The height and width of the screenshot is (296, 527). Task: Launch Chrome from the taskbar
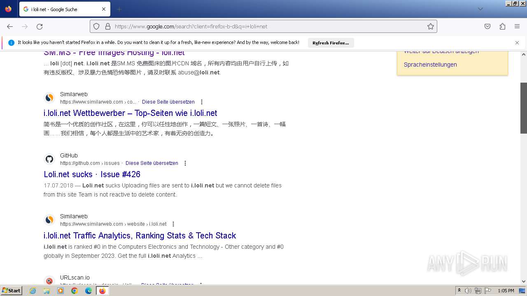coord(75,291)
